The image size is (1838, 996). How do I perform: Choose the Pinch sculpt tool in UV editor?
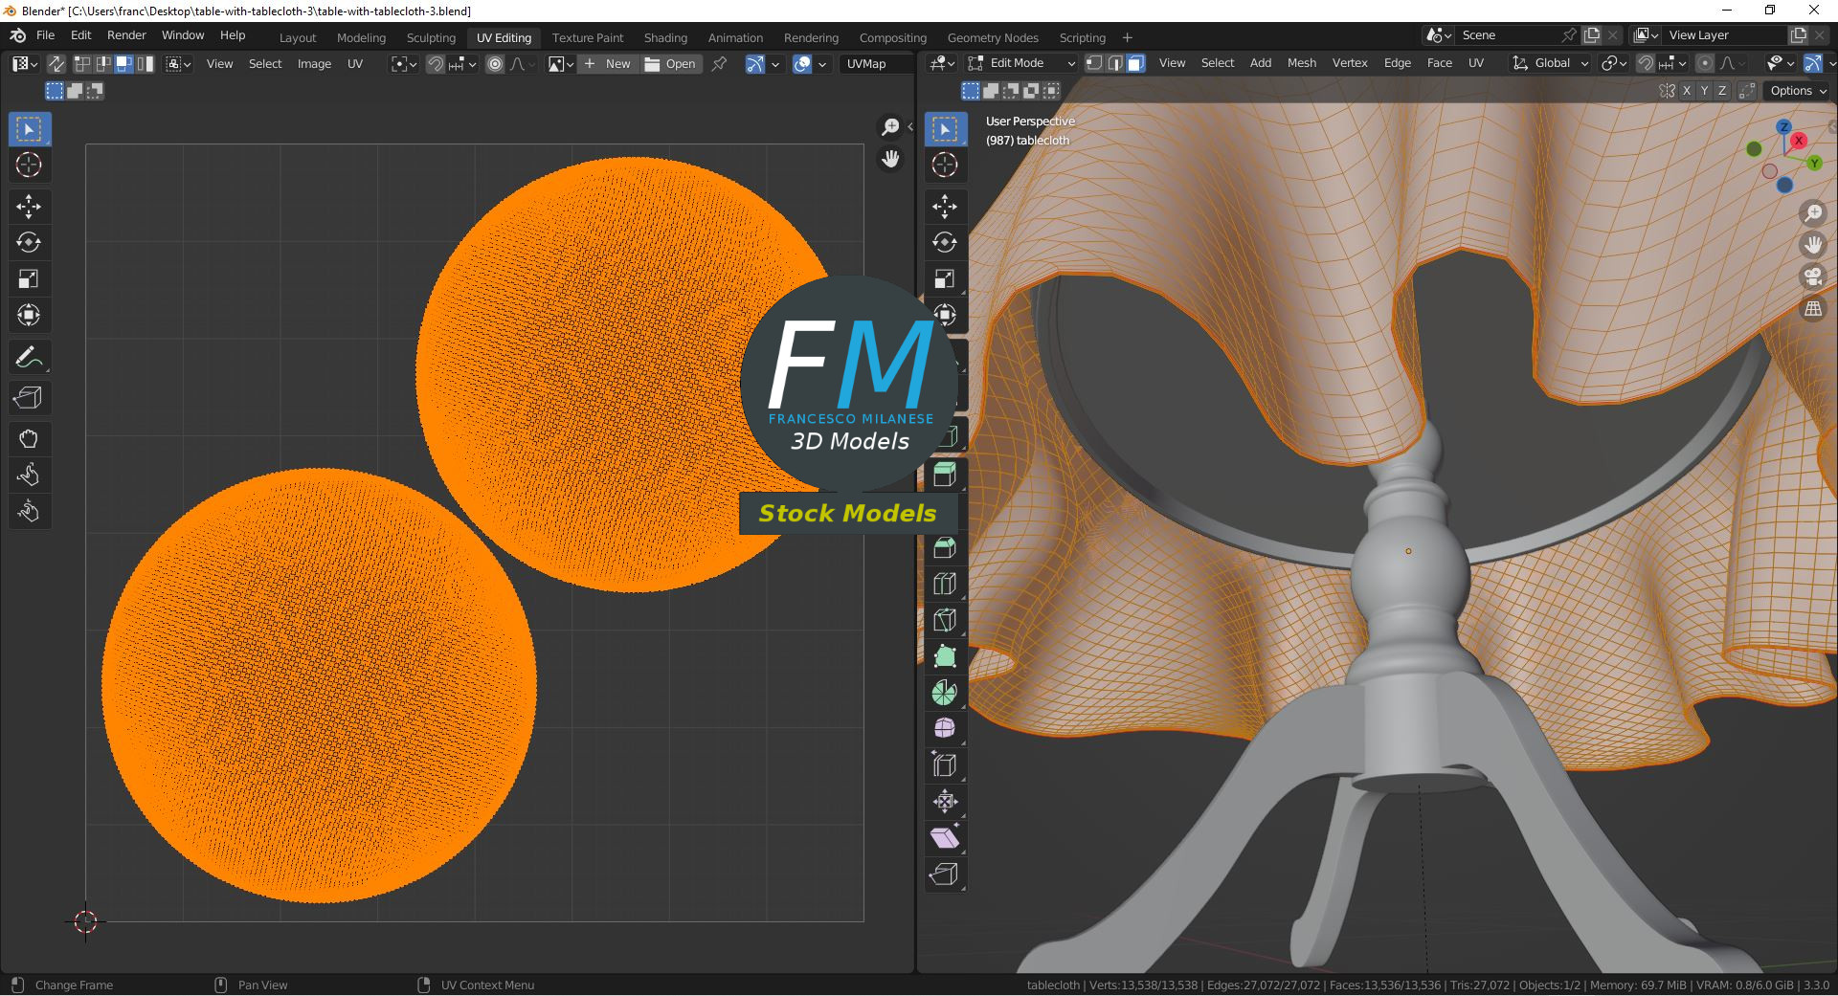pyautogui.click(x=29, y=512)
